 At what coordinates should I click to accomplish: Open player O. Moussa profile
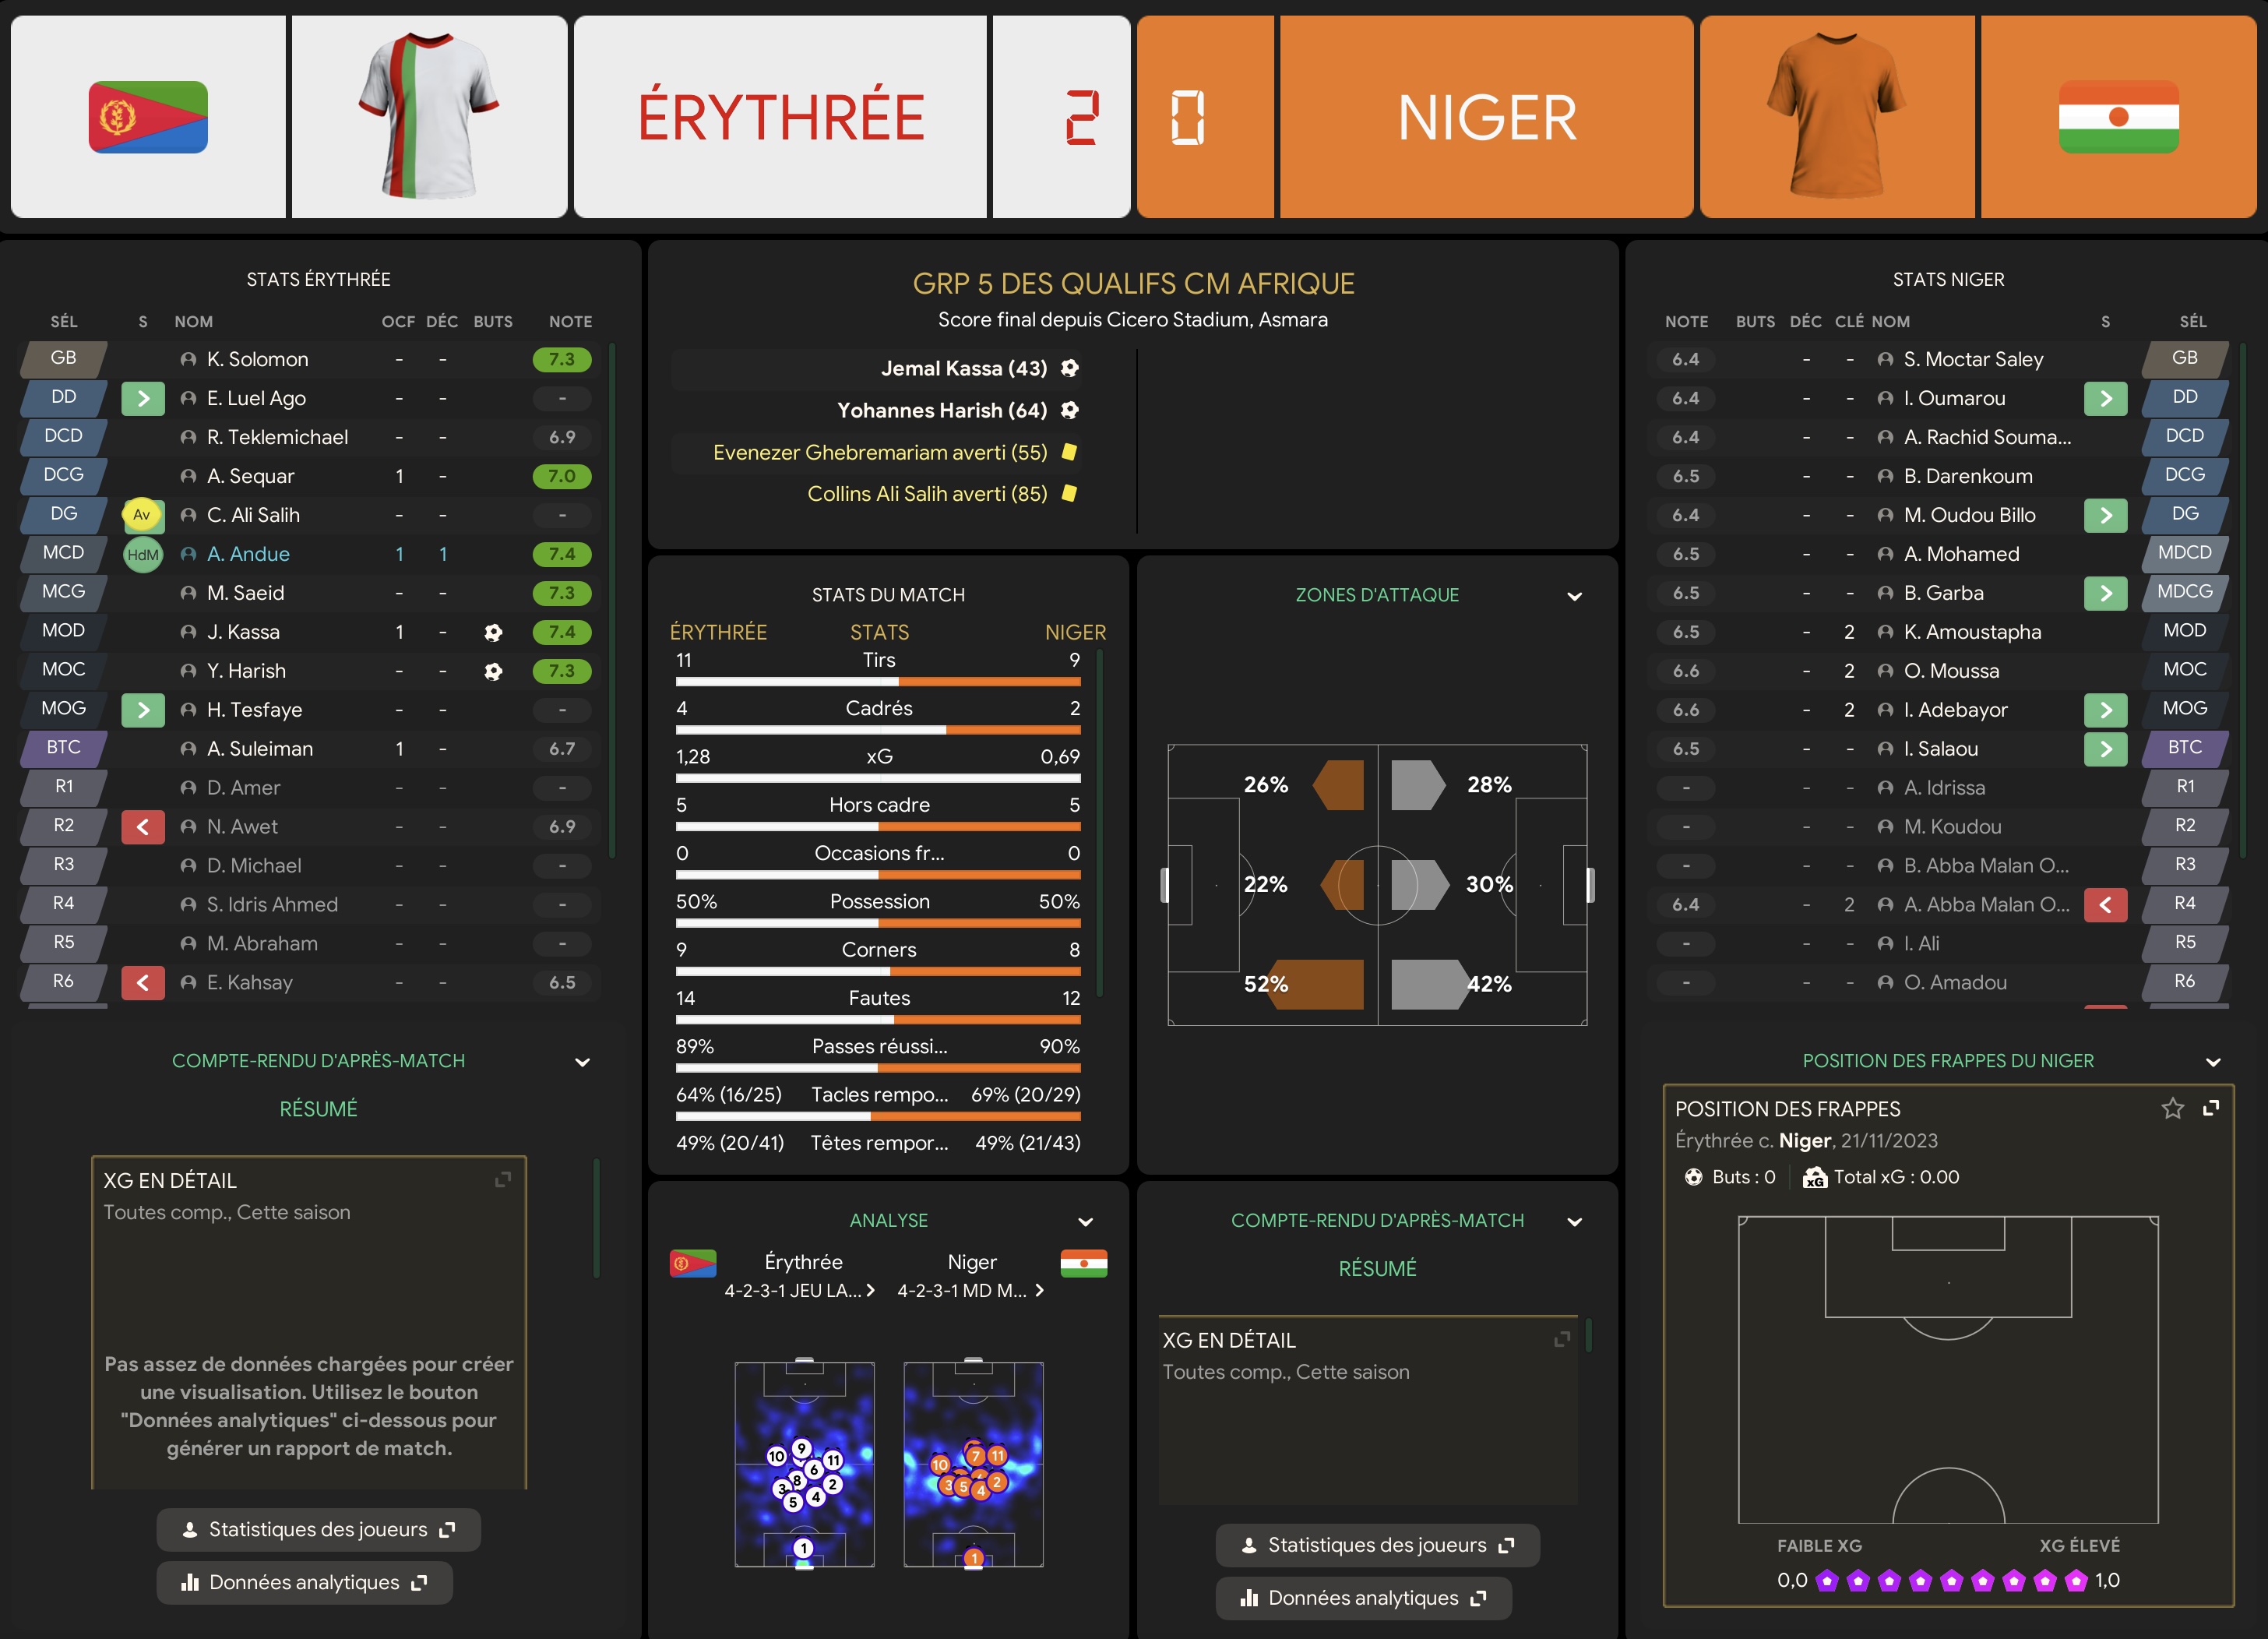point(1951,671)
